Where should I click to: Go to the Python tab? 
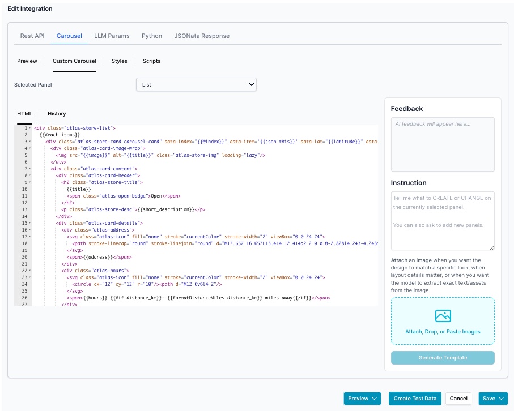point(152,36)
